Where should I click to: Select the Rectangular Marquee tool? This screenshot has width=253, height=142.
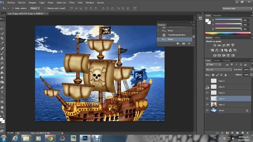[x=2, y=24]
